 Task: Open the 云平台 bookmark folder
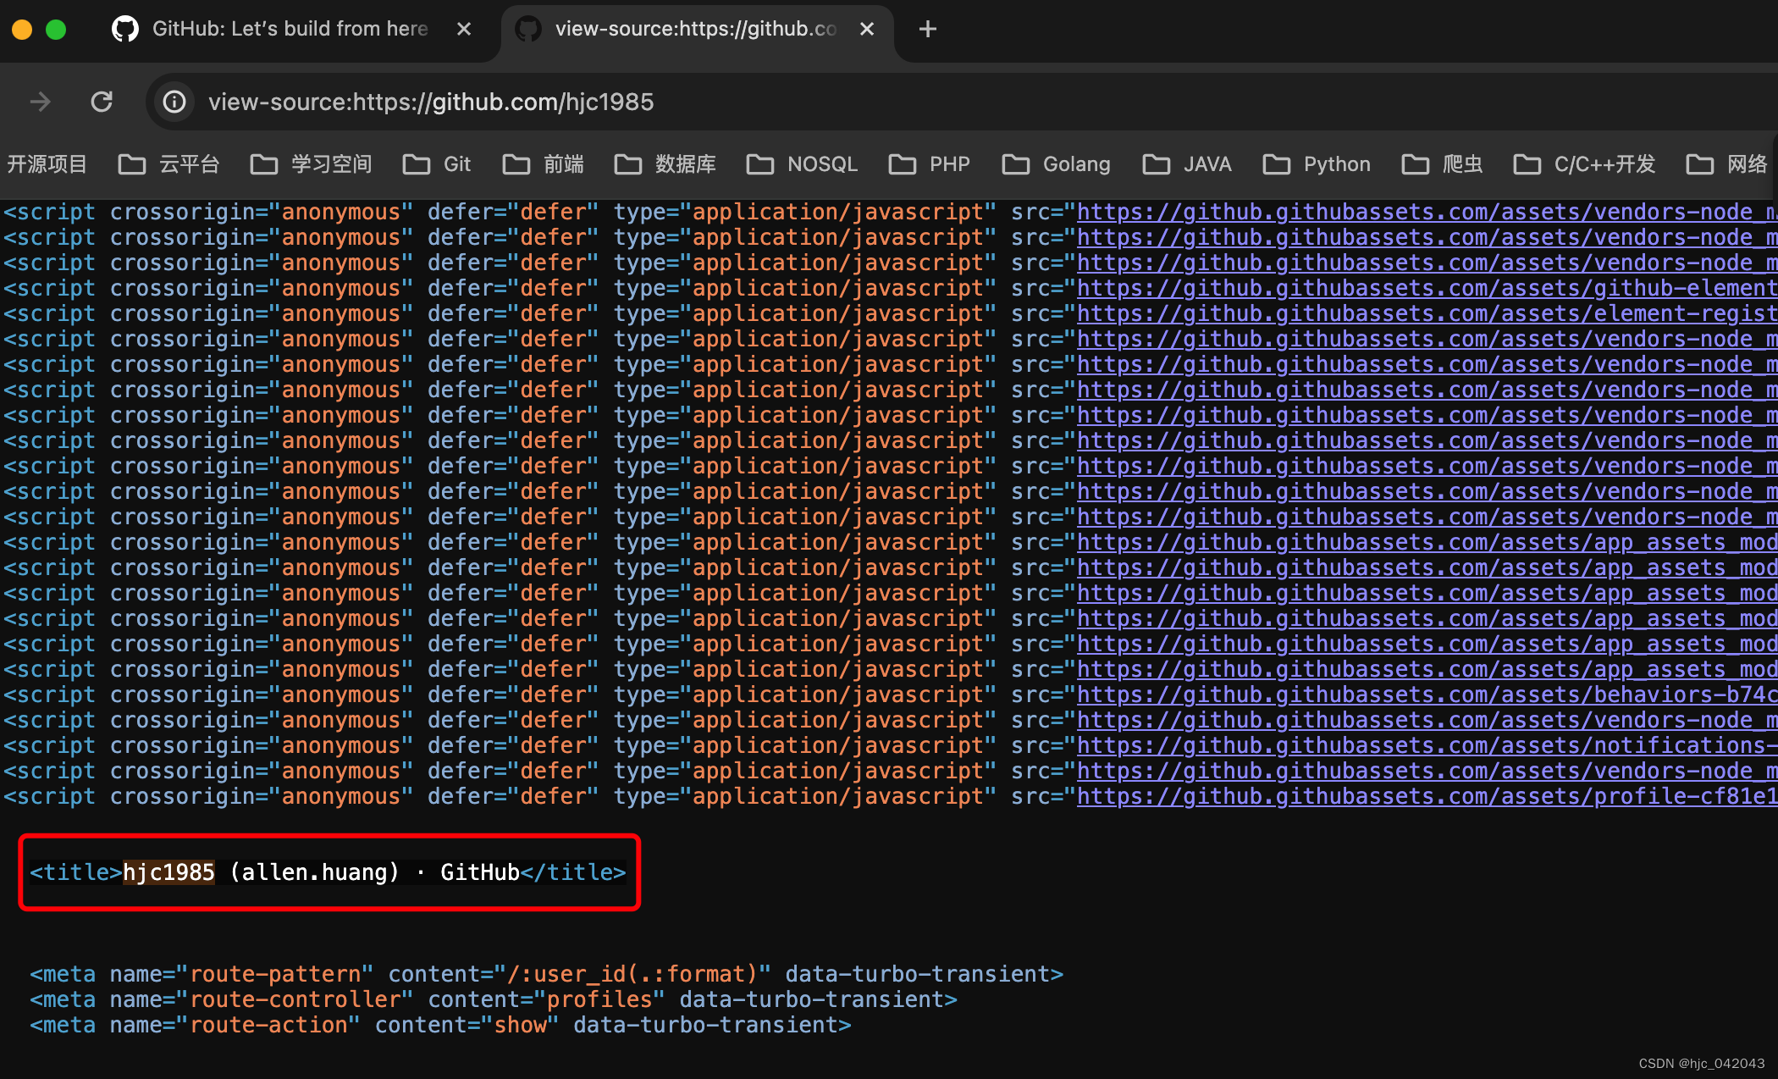click(169, 164)
